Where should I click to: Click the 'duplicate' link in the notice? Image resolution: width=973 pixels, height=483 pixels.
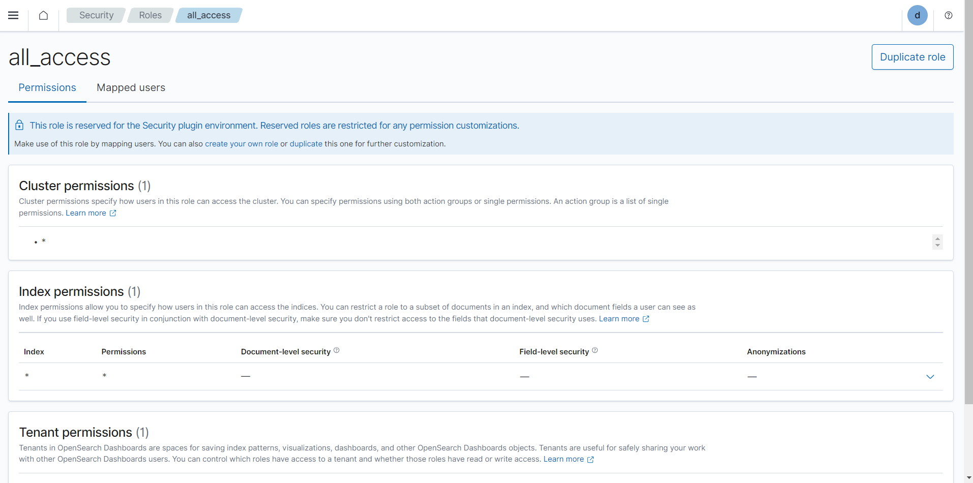[x=306, y=144]
